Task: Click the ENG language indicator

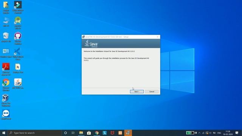Action: (x=219, y=133)
